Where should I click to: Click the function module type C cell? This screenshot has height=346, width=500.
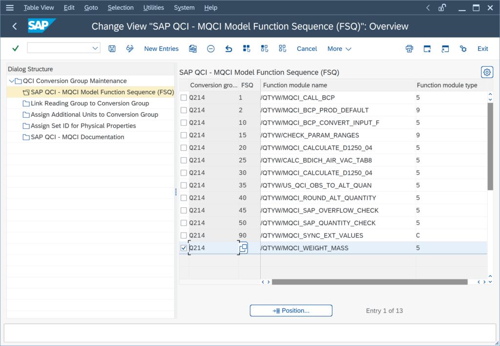pos(451,235)
